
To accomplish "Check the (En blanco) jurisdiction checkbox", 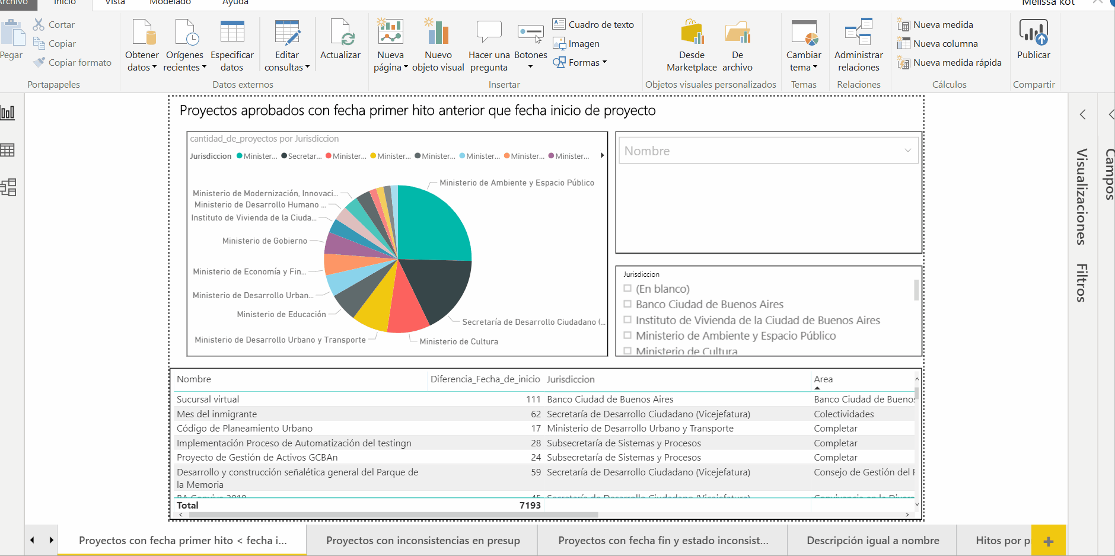I will pyautogui.click(x=627, y=289).
